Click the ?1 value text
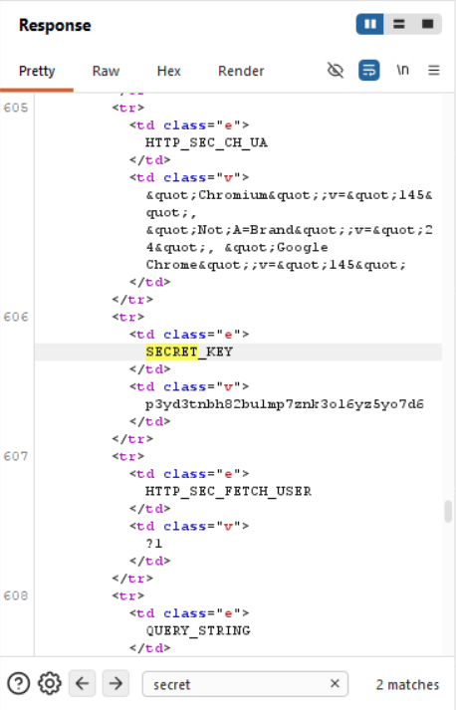Viewport: 456px width, 710px height. tap(154, 544)
